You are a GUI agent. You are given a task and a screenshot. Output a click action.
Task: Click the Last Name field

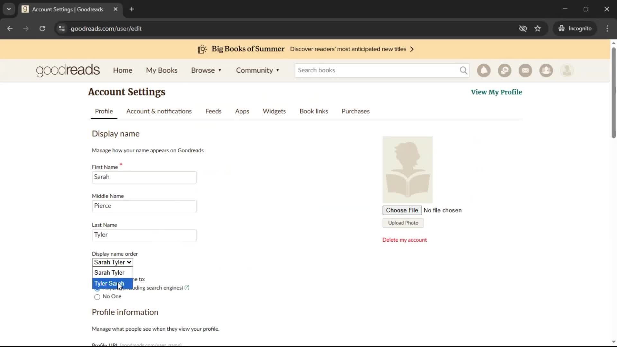tap(144, 235)
